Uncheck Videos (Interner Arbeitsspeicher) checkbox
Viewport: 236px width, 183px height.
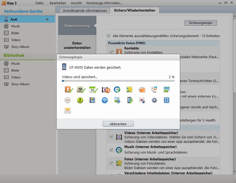[111, 137]
